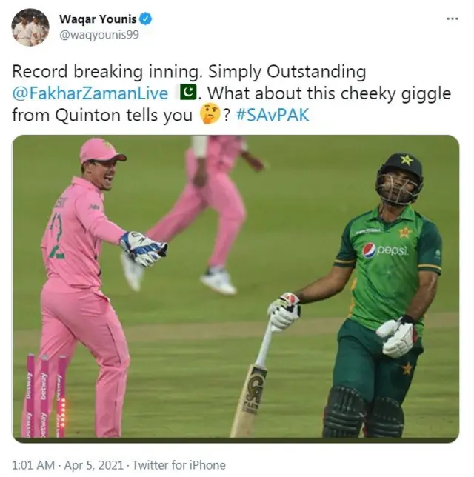Screen dimensions: 474x477
Task: Click the Pepsi logo on green jersey
Action: [385, 250]
